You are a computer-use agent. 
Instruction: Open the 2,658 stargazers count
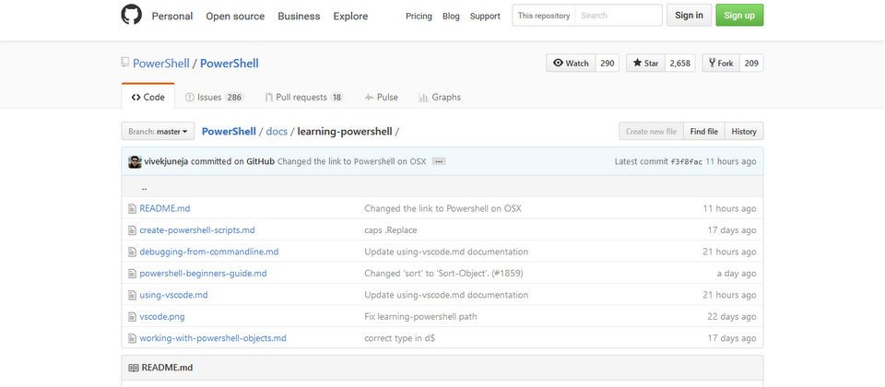[x=680, y=64]
